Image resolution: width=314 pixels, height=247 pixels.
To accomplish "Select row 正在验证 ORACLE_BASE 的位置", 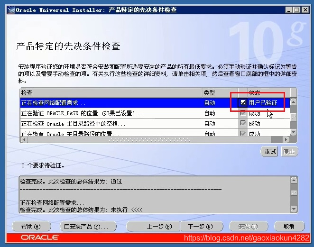I will [155, 113].
